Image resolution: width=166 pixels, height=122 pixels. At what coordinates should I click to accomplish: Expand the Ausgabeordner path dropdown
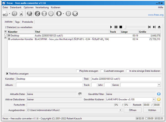tap(120, 110)
